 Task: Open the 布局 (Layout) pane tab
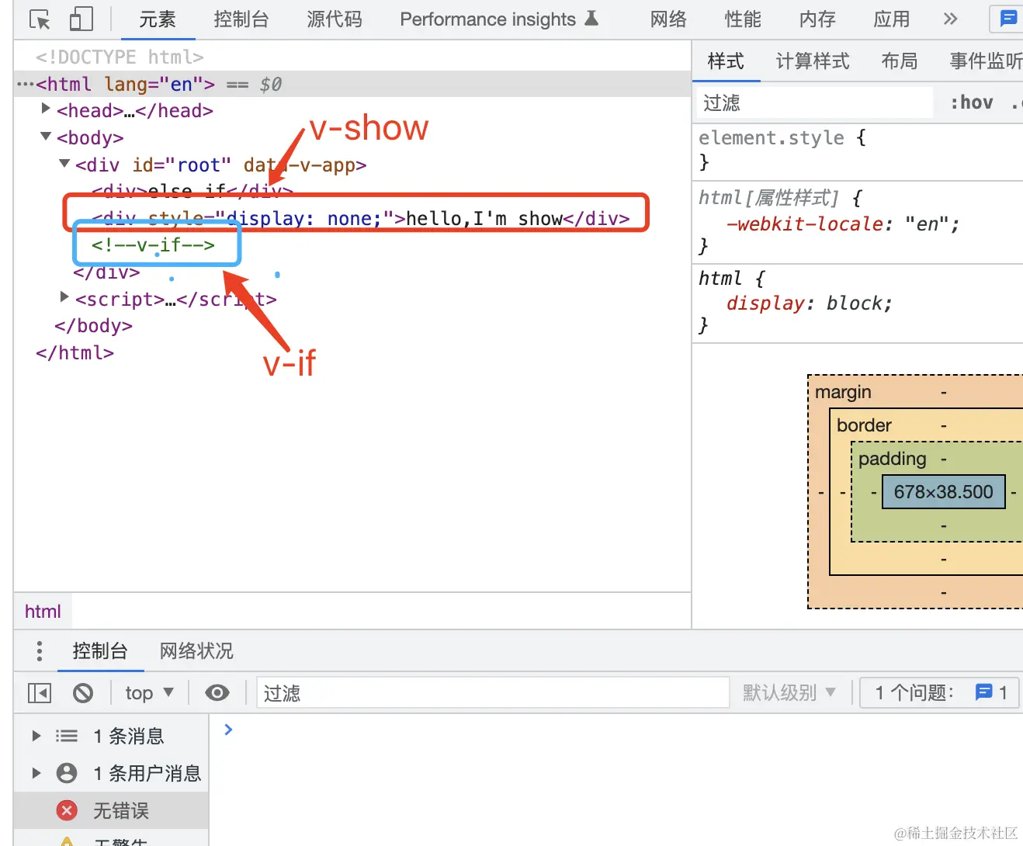tap(900, 61)
